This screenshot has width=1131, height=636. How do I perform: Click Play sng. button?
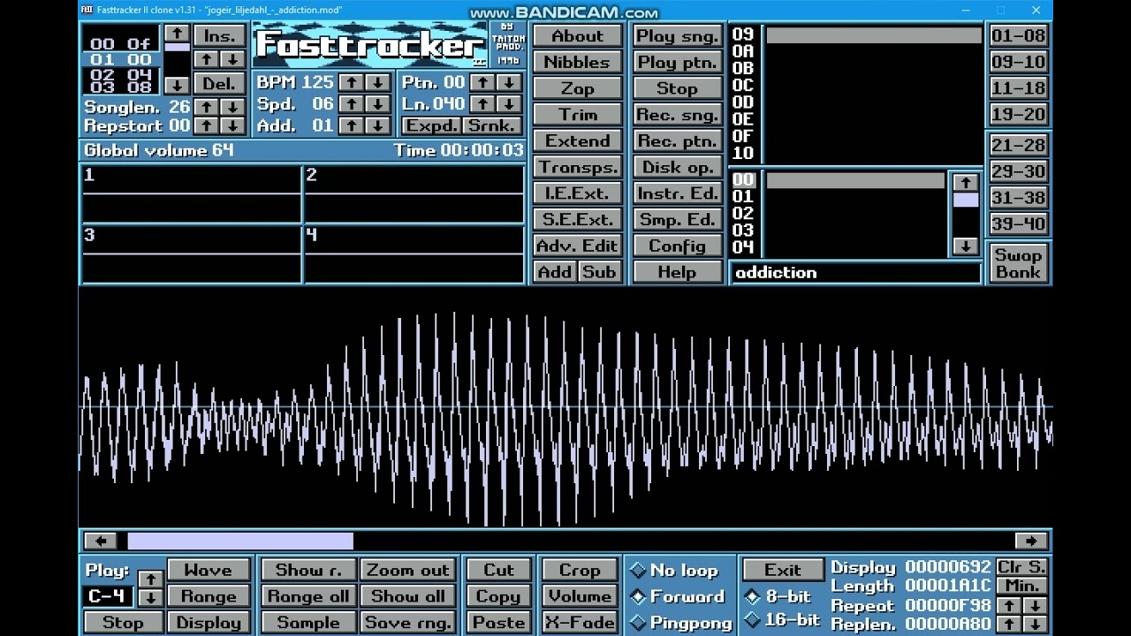[x=677, y=36]
